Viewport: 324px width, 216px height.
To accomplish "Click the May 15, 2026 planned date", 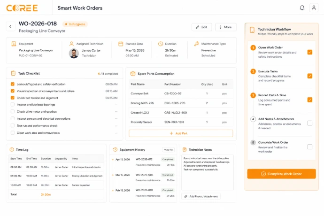I will click(x=135, y=50).
